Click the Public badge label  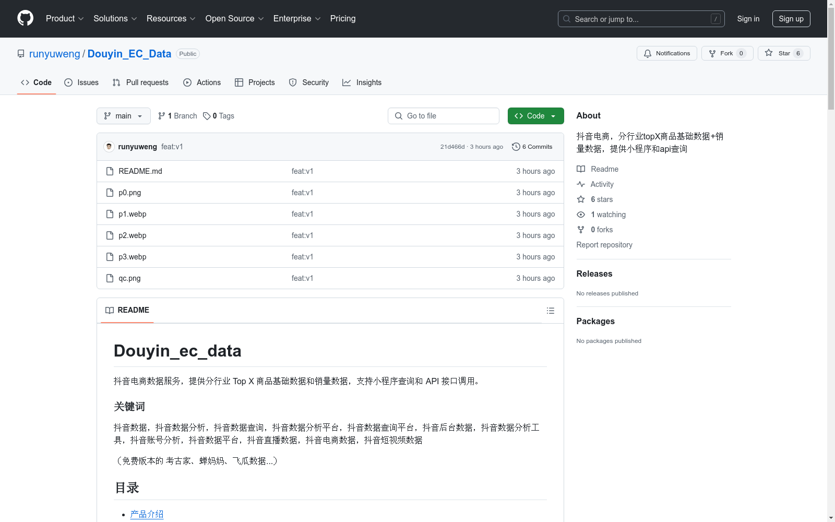click(x=188, y=54)
